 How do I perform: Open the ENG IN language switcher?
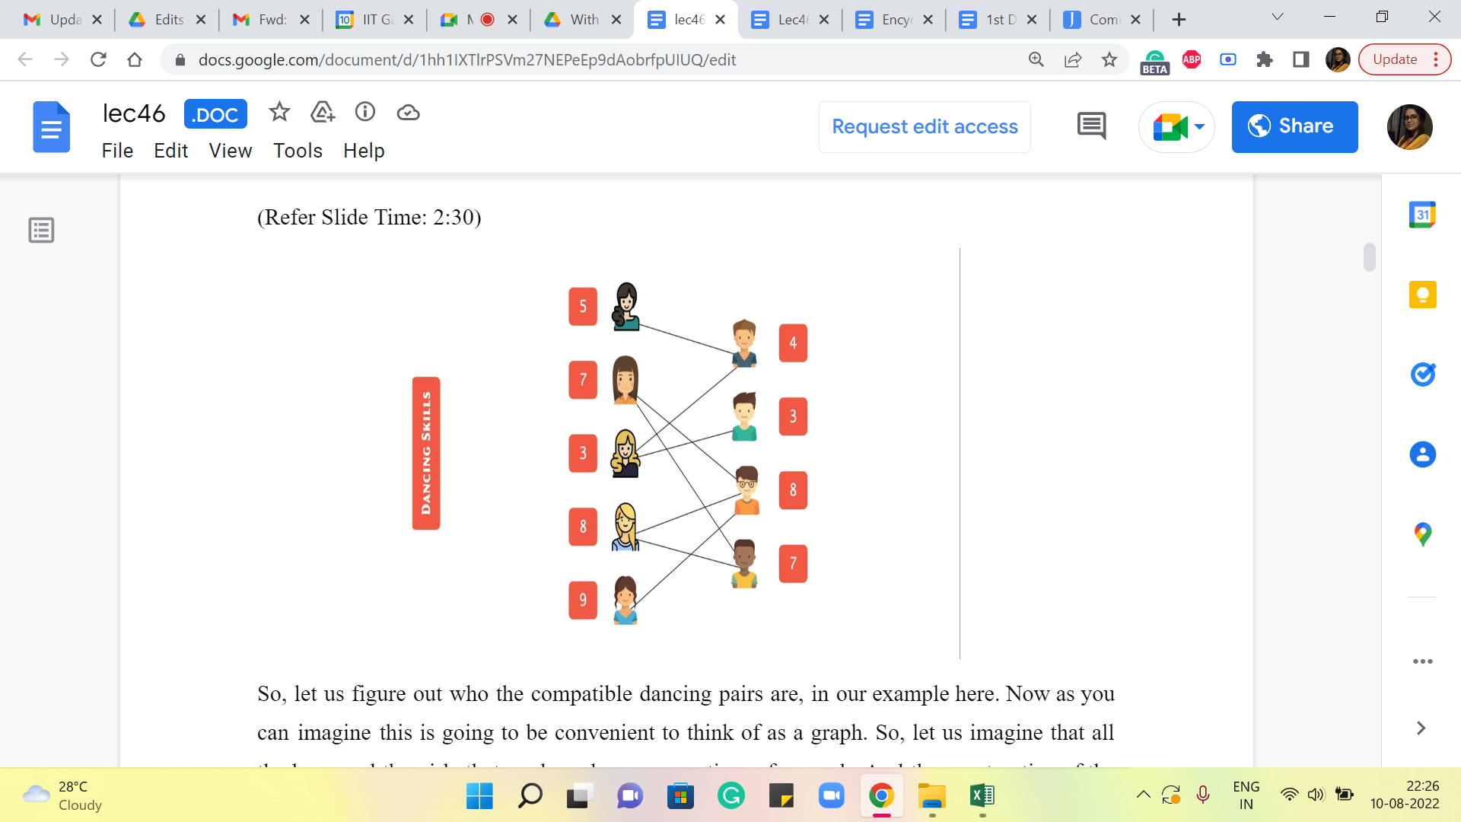(1246, 795)
